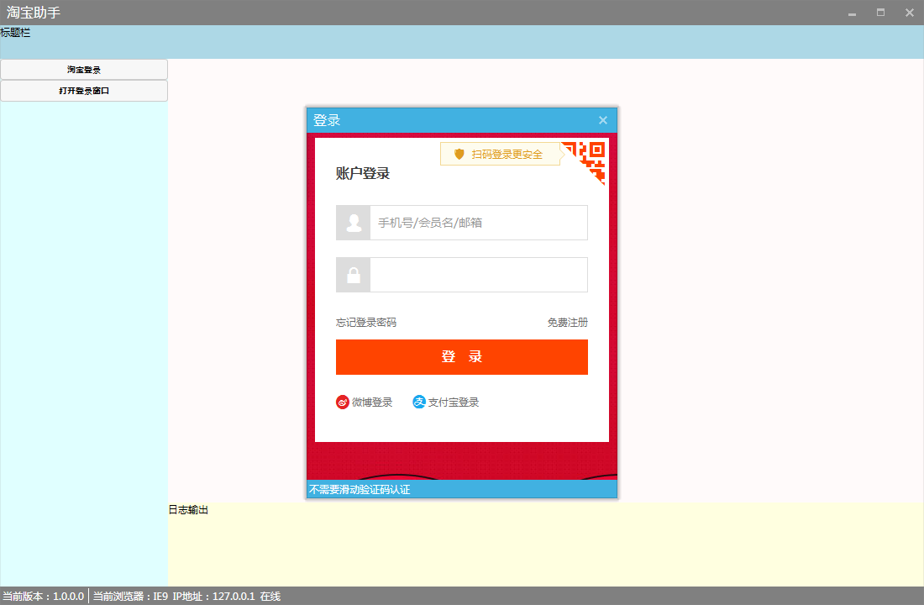Open the 免费注册 link
The width and height of the screenshot is (924, 605).
(568, 323)
